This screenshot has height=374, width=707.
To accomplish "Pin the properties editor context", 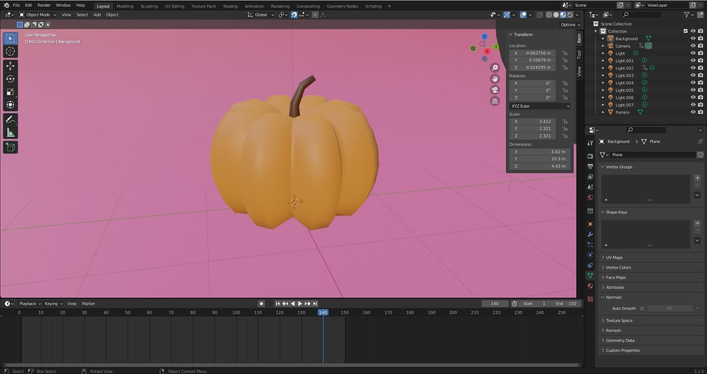I will point(700,141).
